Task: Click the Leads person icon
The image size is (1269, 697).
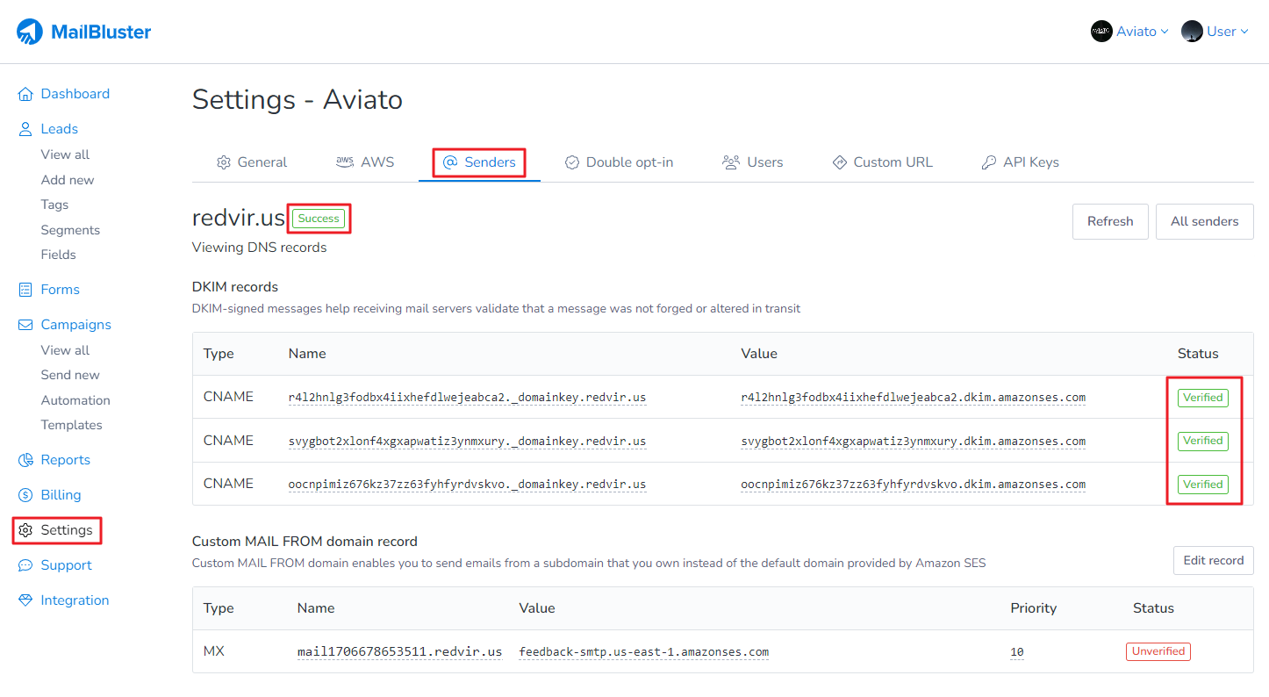Action: [25, 129]
